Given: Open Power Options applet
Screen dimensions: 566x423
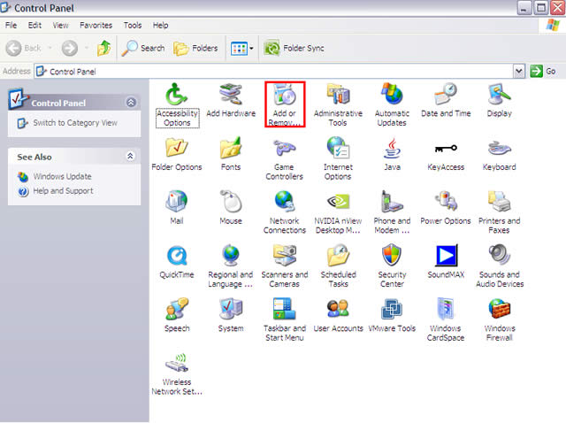Looking at the screenshot, I should (446, 208).
